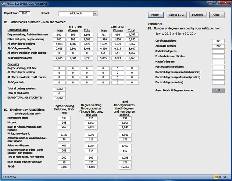The width and height of the screenshot is (232, 181).
Task: Select the empty Master's degrees field
Action: click(218, 62)
